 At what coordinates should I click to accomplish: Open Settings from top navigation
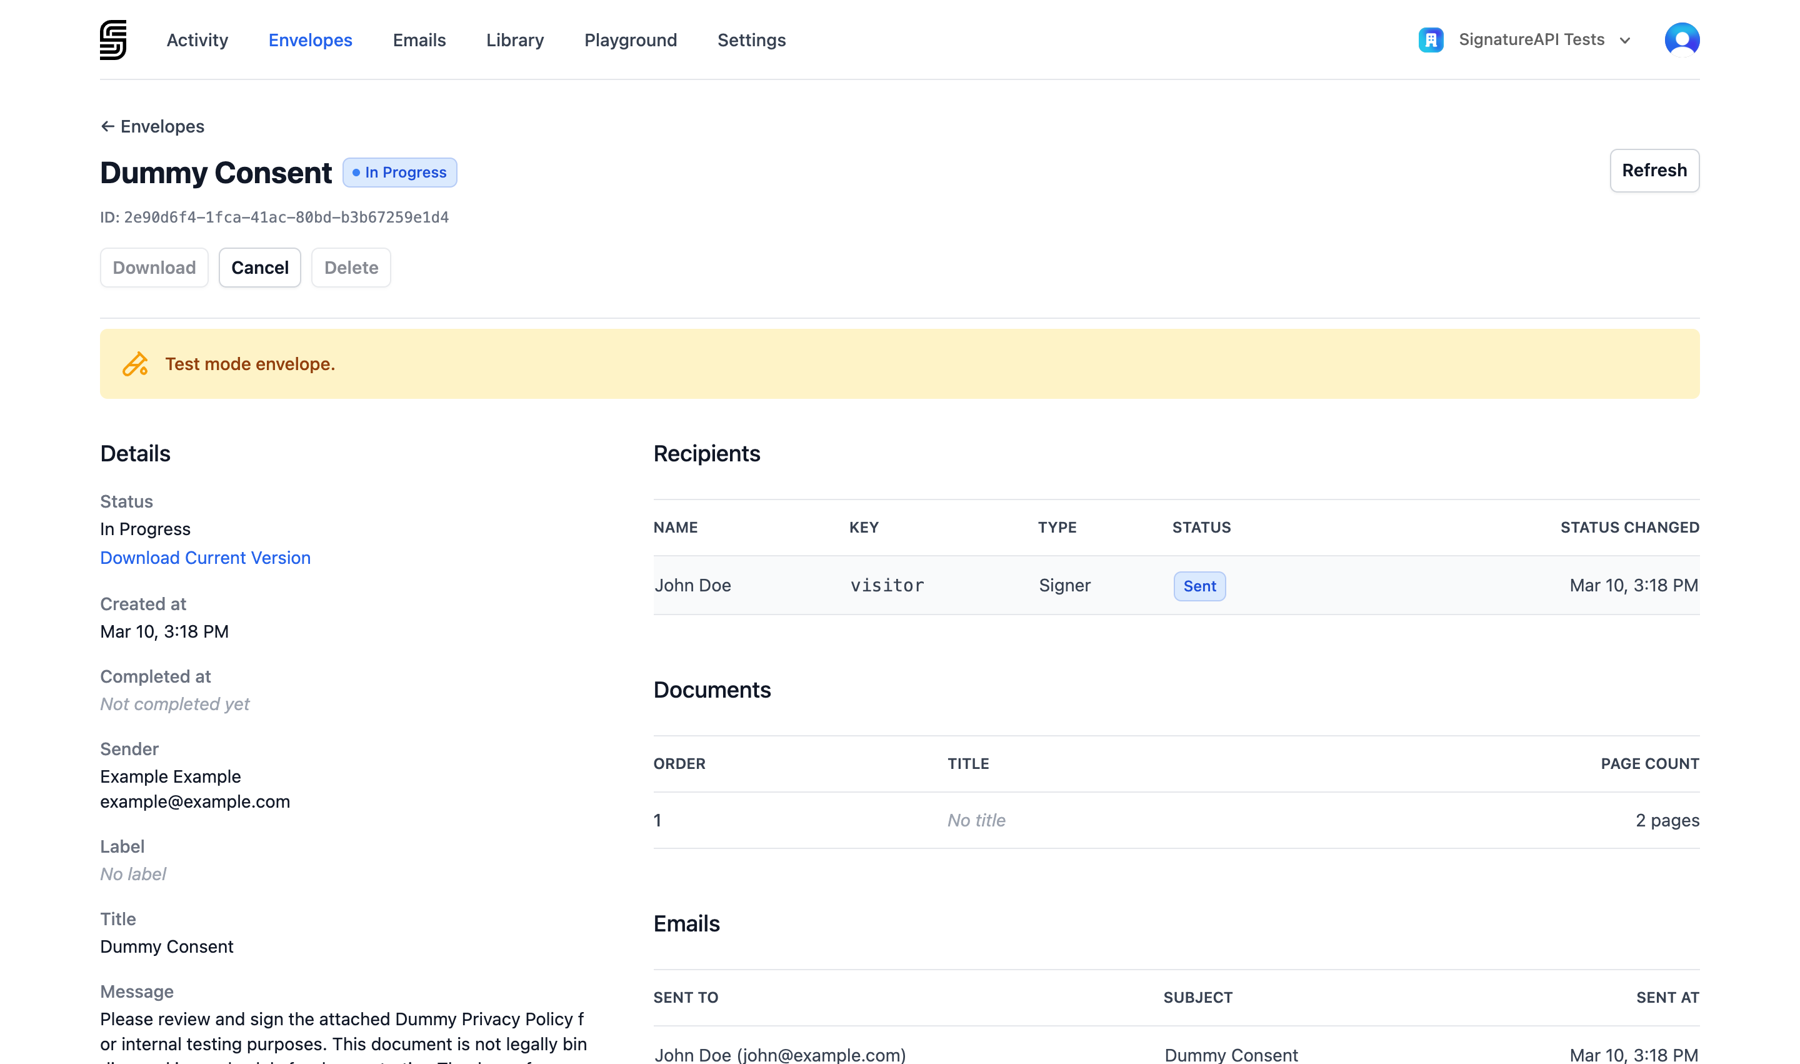click(x=751, y=40)
